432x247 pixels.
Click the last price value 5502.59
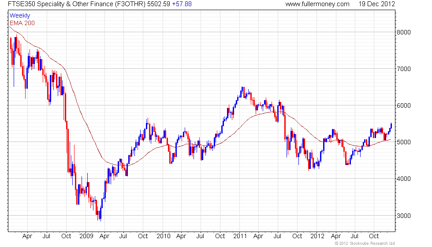[x=158, y=4]
